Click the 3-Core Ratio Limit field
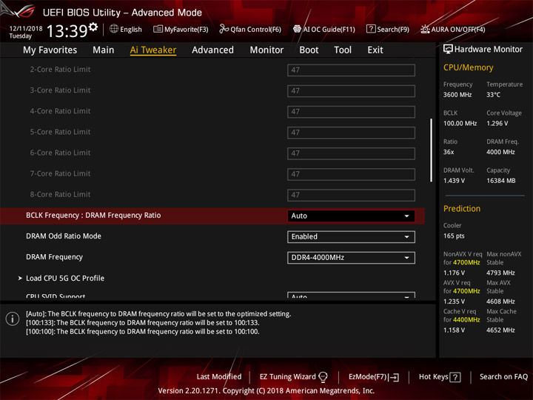The image size is (533, 400). coord(351,91)
